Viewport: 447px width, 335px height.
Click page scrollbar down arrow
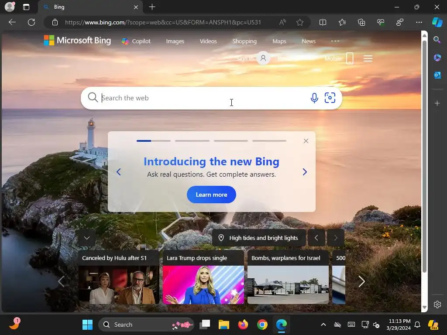point(424,307)
